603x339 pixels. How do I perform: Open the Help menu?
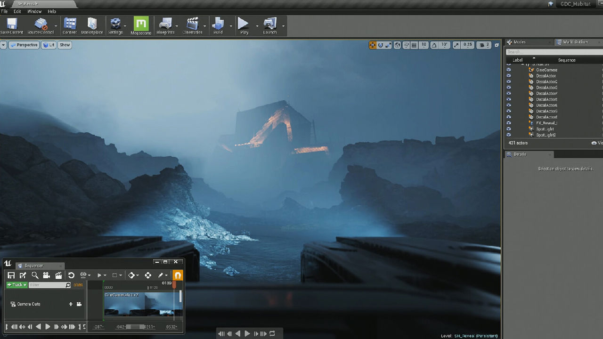click(52, 11)
